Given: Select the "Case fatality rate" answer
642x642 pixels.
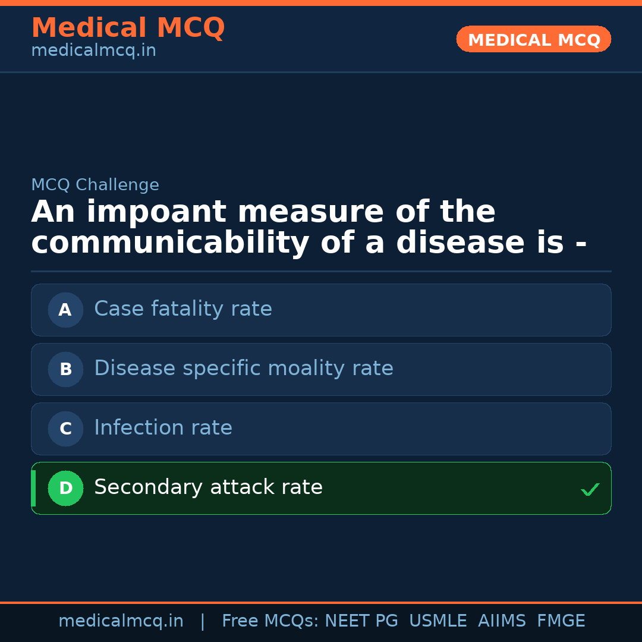Looking at the screenshot, I should [183, 309].
